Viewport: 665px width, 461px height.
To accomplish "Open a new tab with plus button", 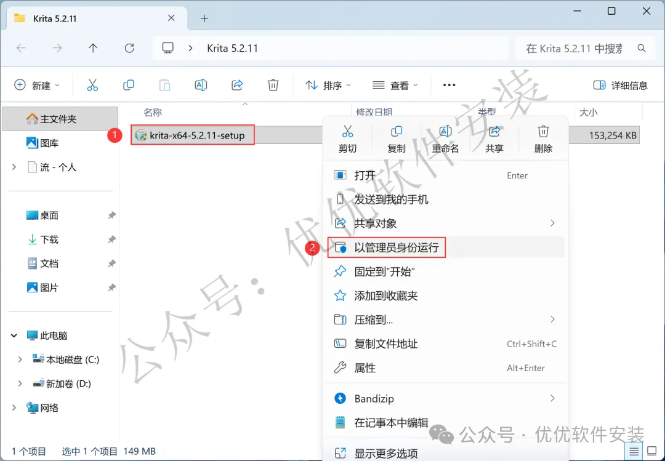I will pos(204,18).
